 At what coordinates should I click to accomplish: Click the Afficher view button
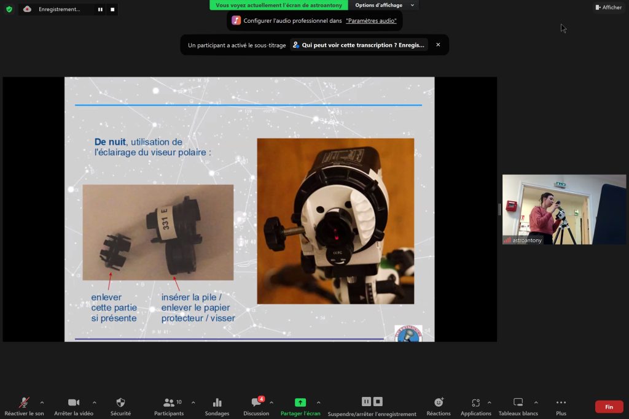point(609,7)
